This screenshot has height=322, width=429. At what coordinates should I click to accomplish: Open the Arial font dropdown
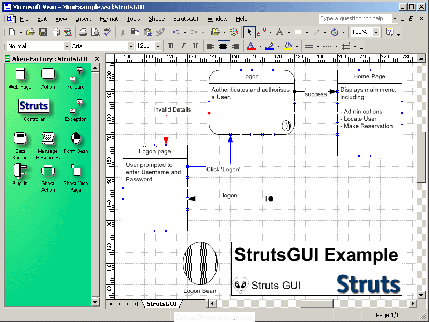[131, 46]
